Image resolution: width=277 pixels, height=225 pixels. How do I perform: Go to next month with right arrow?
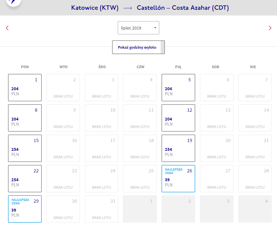click(x=270, y=28)
